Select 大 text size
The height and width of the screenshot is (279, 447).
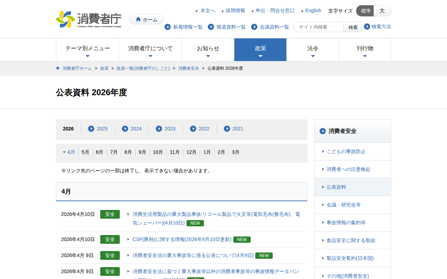[382, 11]
